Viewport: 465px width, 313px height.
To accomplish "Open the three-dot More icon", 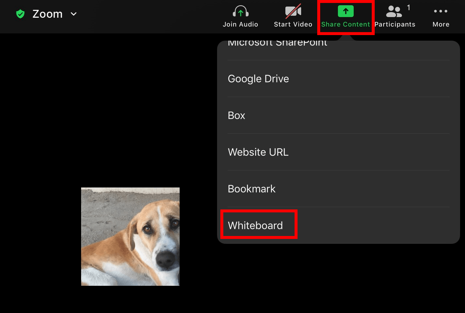I will tap(441, 11).
